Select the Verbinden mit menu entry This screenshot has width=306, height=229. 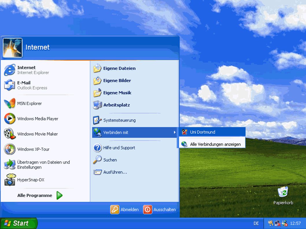134,132
